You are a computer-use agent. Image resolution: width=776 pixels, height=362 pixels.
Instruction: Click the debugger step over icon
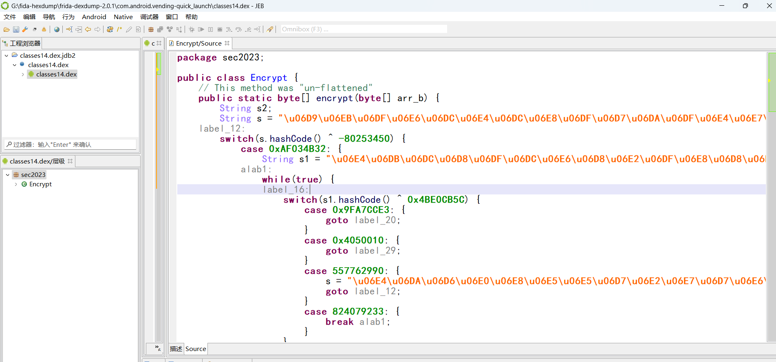point(238,29)
